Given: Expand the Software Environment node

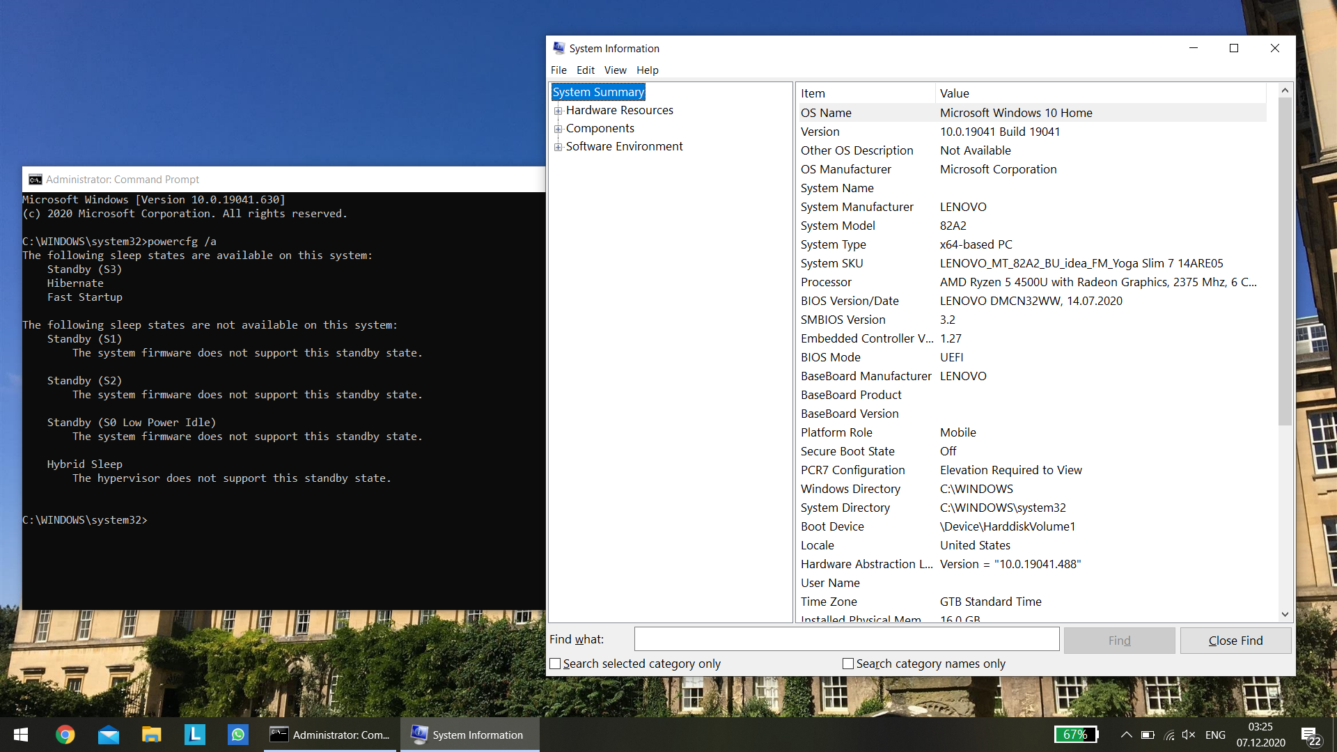Looking at the screenshot, I should (558, 147).
